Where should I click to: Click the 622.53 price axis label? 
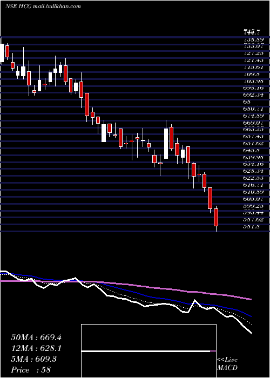(253, 178)
